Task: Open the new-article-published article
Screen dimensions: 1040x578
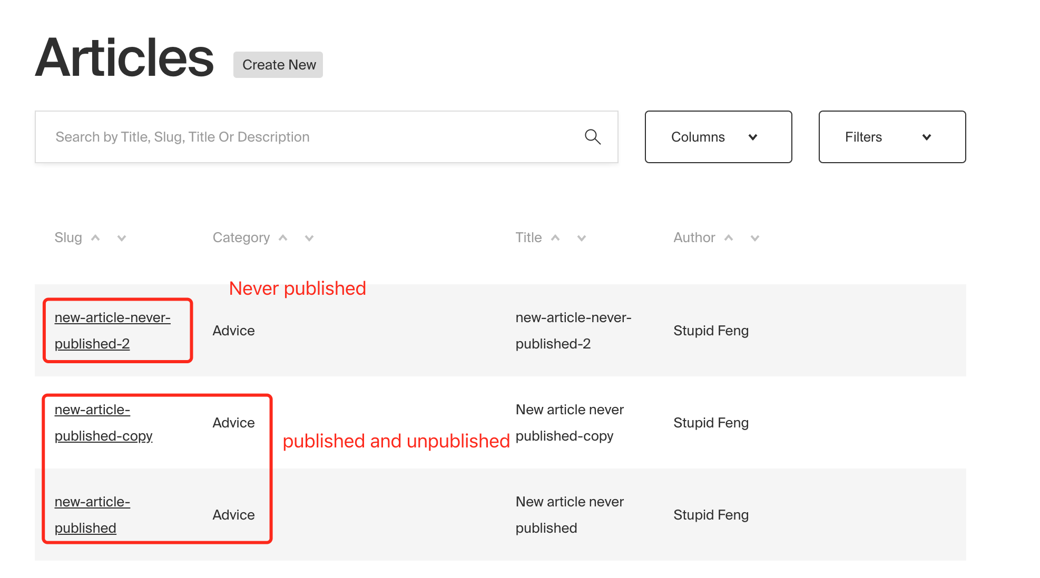Action: (x=92, y=514)
